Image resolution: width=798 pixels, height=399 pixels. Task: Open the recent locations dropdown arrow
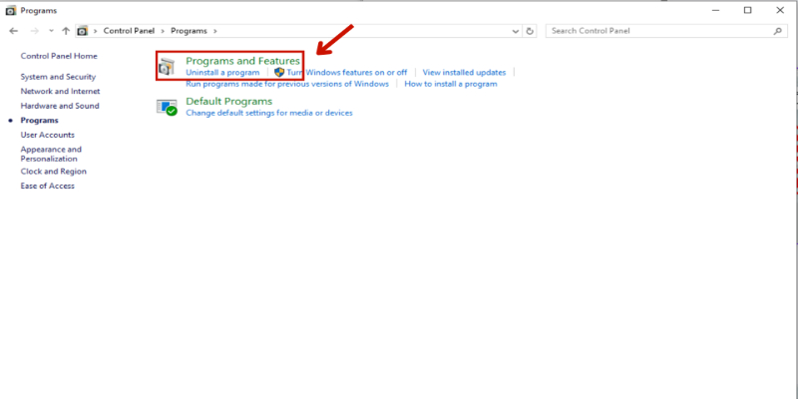click(x=49, y=31)
